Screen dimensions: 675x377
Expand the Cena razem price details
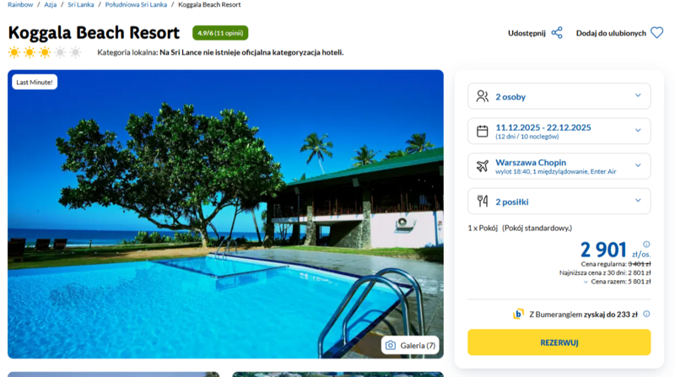618,283
